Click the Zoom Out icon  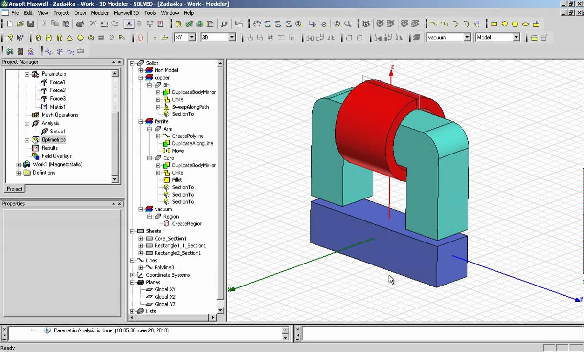click(x=323, y=24)
